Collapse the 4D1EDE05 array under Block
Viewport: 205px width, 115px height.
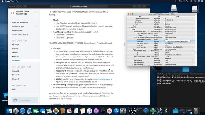coord(134,51)
